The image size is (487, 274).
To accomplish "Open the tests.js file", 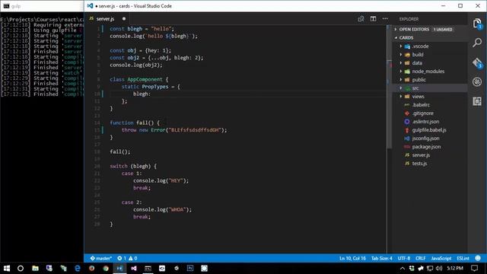I will tap(419, 164).
